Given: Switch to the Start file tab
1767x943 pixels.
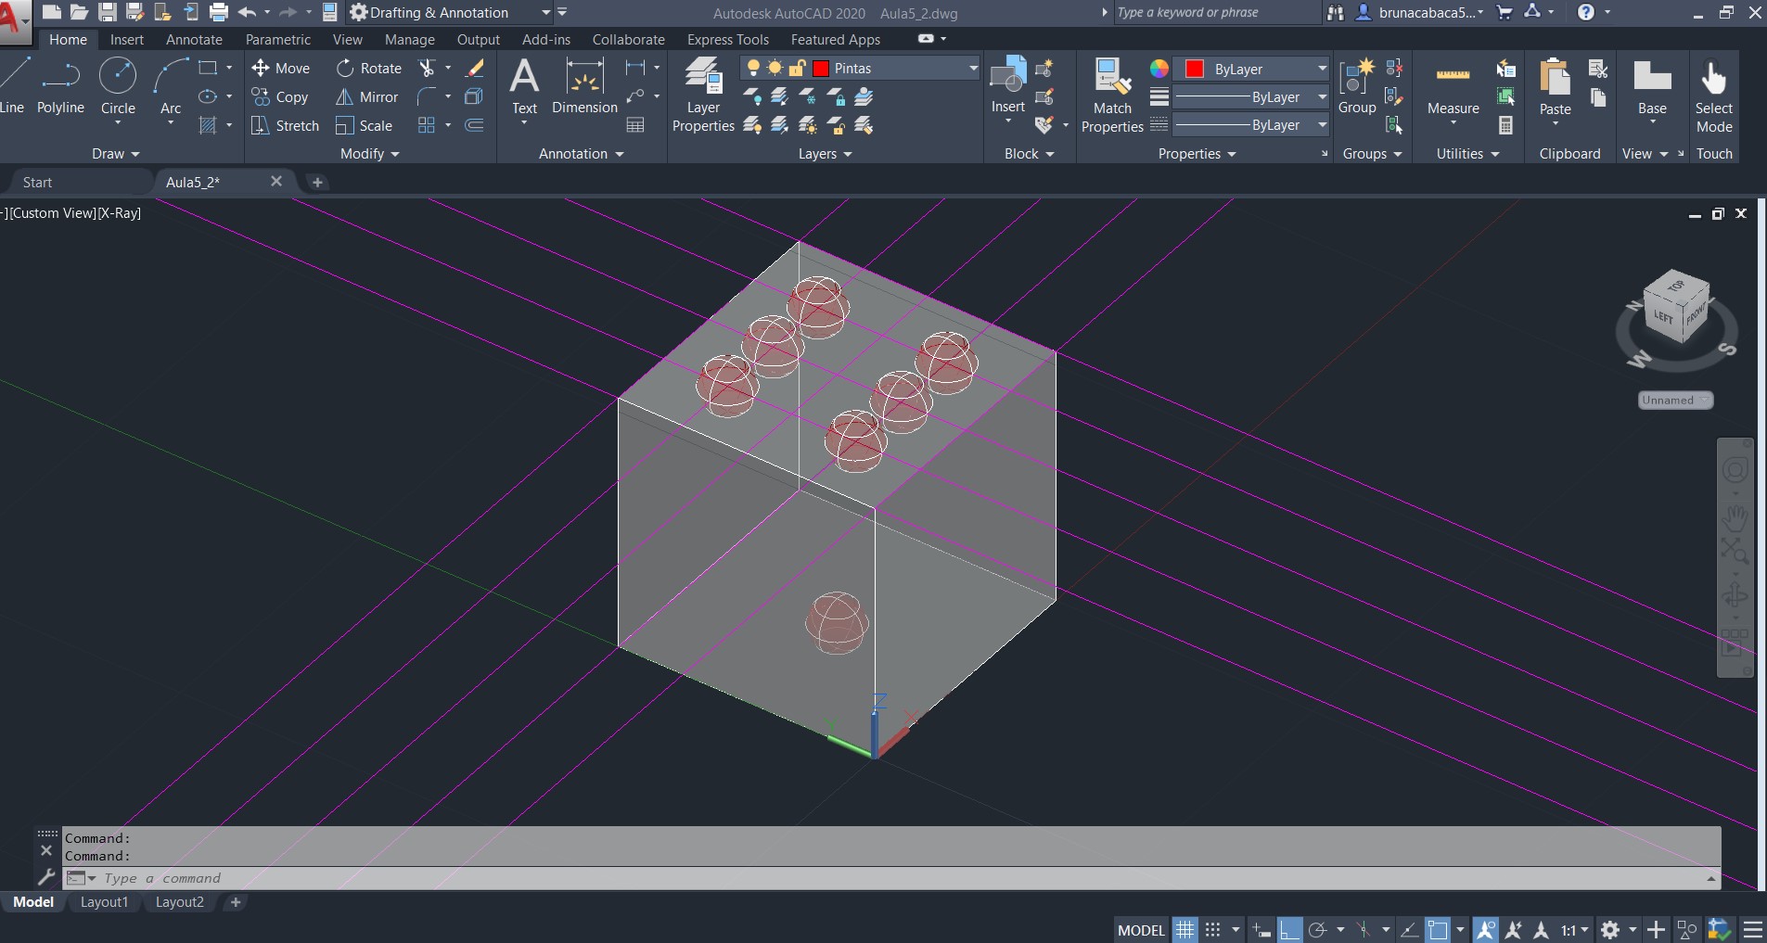Looking at the screenshot, I should click(37, 182).
